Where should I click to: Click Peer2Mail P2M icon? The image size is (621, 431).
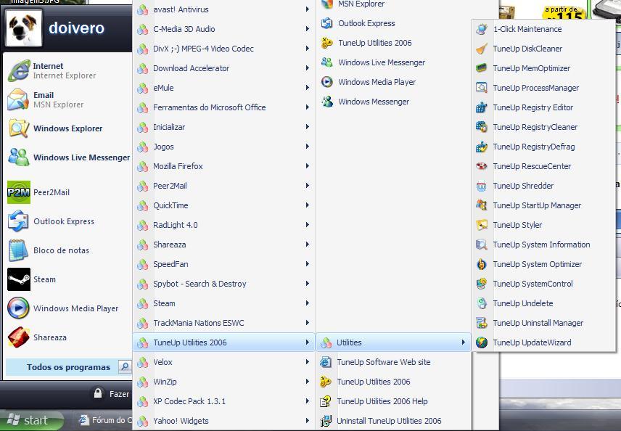tap(19, 192)
